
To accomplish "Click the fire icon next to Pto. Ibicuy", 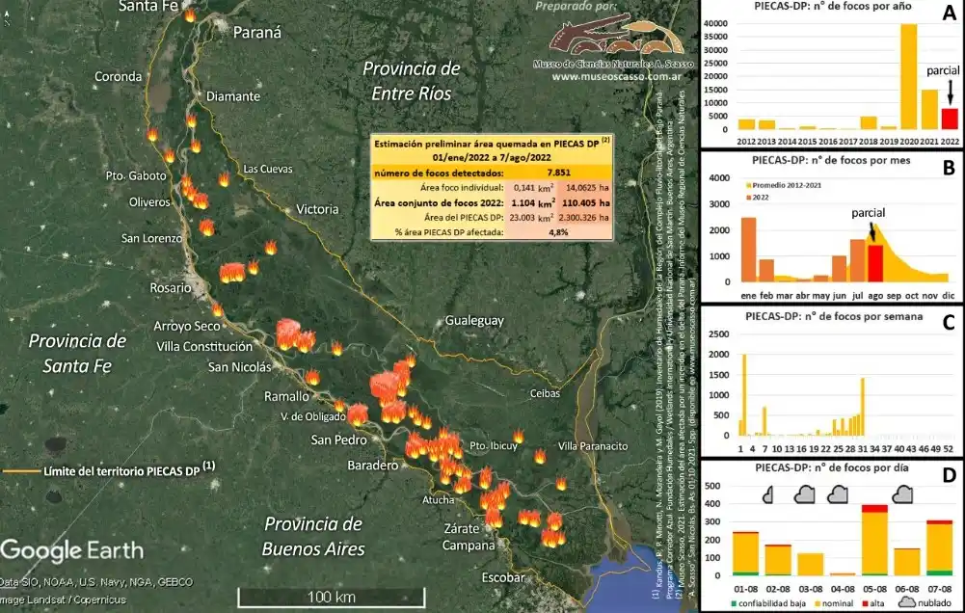I will [x=518, y=438].
